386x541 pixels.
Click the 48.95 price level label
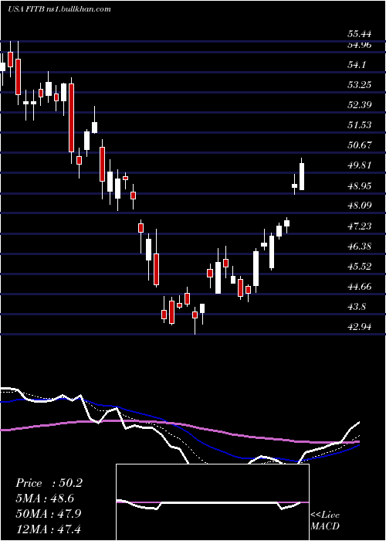click(359, 186)
